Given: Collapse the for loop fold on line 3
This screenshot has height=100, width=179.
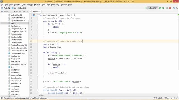Looking at the screenshot, I should [x=37, y=21].
